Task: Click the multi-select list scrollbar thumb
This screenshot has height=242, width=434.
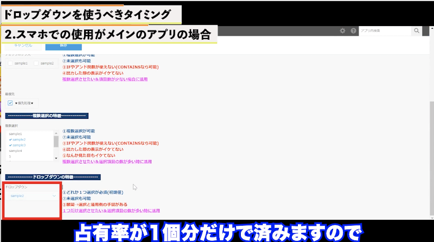Action: pos(56,141)
